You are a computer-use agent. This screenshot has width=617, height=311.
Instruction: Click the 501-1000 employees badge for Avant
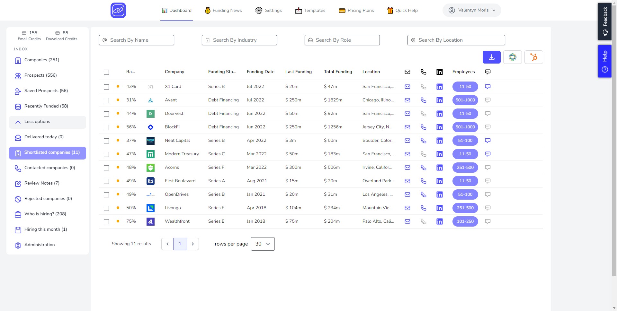[465, 100]
